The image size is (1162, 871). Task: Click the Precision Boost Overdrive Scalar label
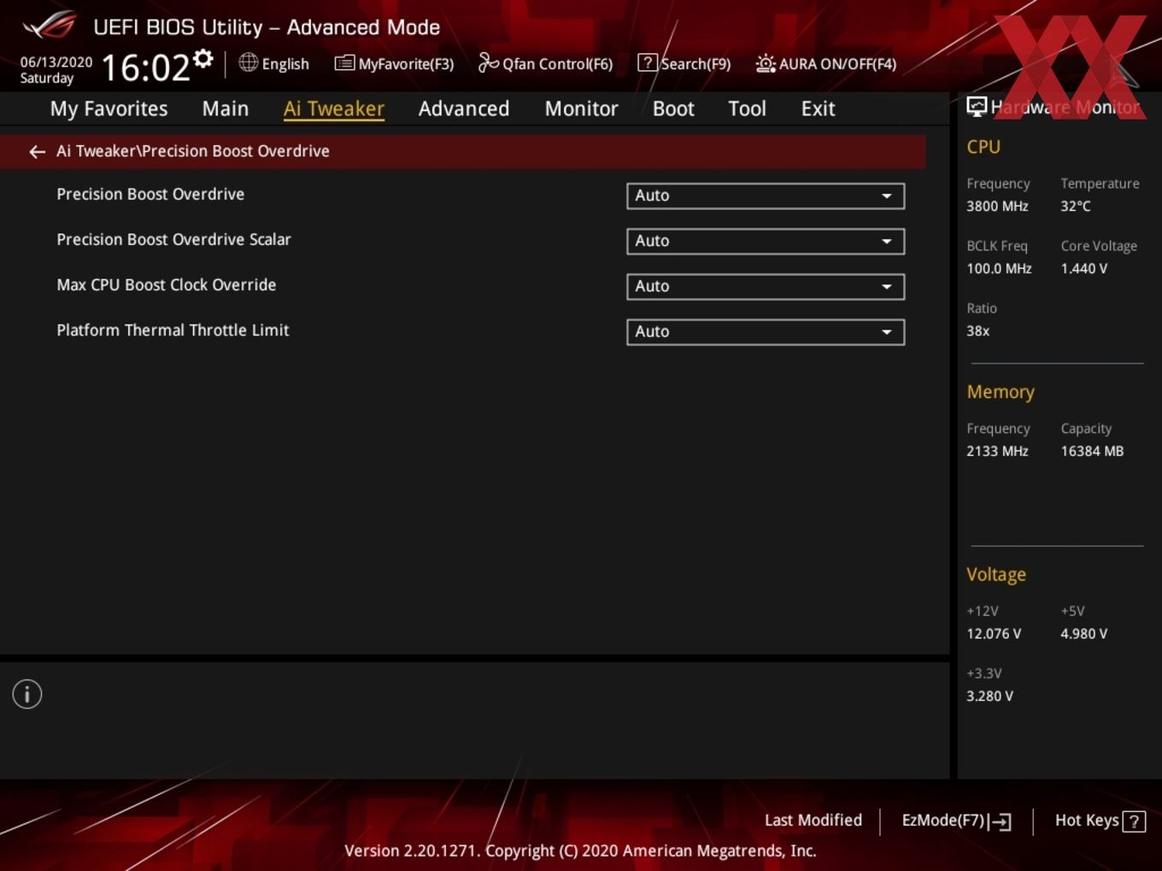point(173,240)
